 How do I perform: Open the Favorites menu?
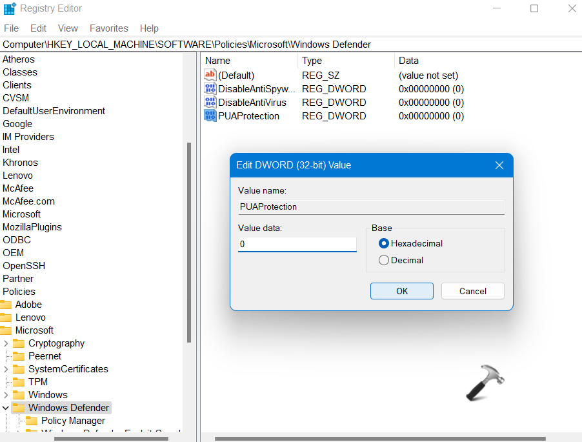click(109, 28)
